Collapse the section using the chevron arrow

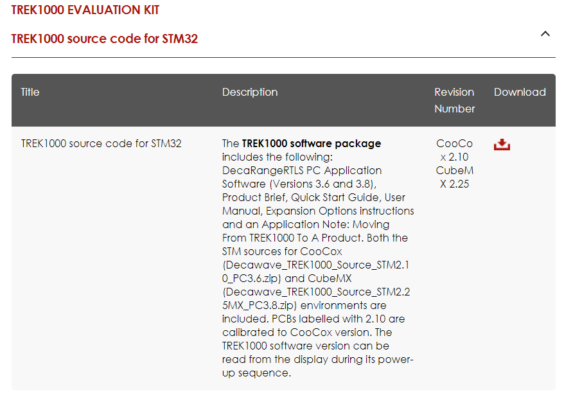pyautogui.click(x=545, y=34)
